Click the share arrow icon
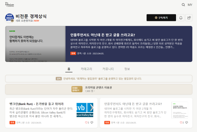This screenshot has height=132, width=197. 189,18
